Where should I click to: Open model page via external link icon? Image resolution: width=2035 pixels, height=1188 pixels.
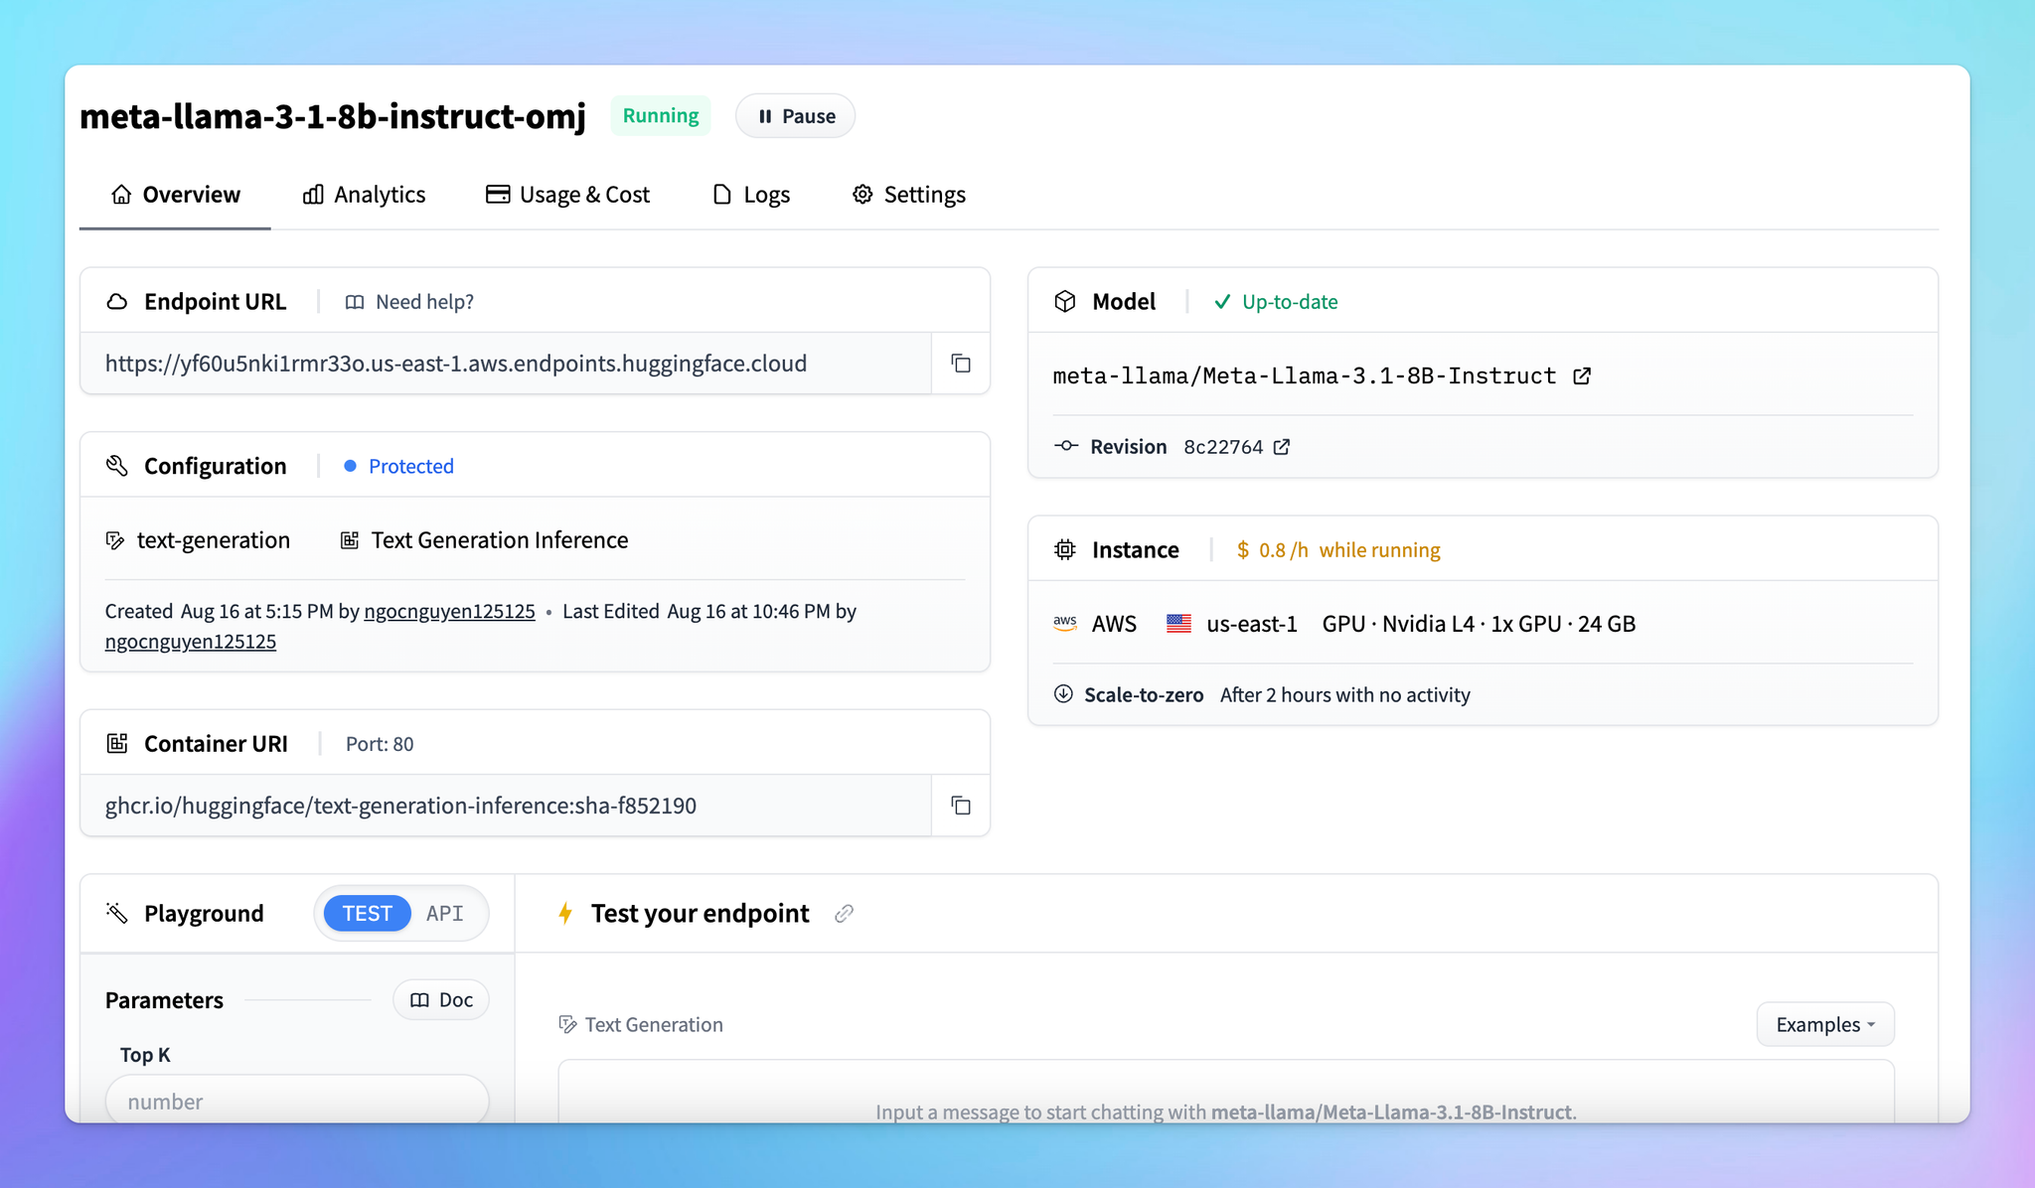(x=1582, y=375)
